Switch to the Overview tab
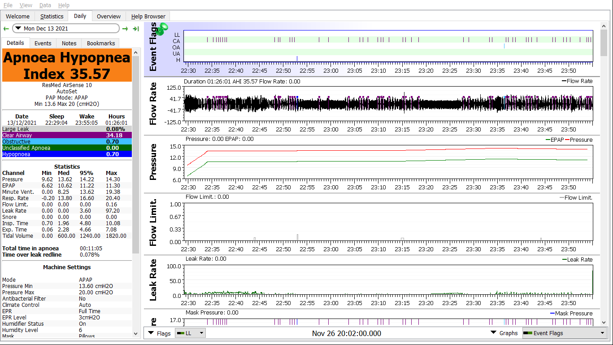Image resolution: width=613 pixels, height=345 pixels. coord(109,17)
